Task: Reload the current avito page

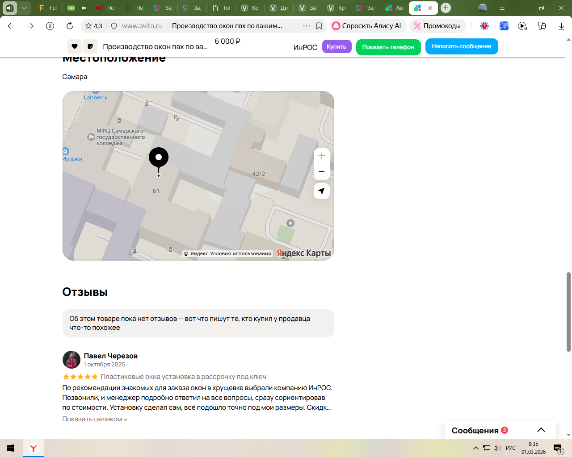Action: pos(70,26)
